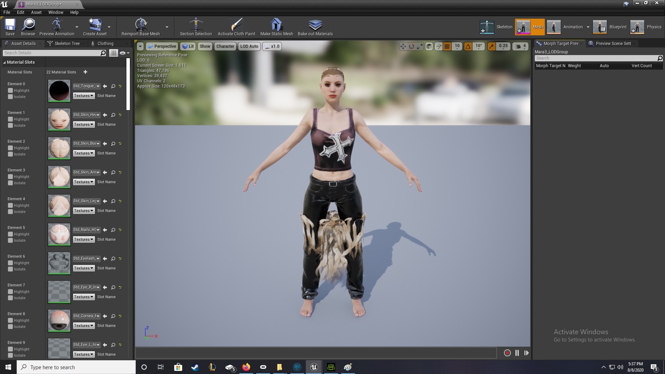Click the x1.0 playback speed button
The image size is (665, 374).
click(x=272, y=46)
